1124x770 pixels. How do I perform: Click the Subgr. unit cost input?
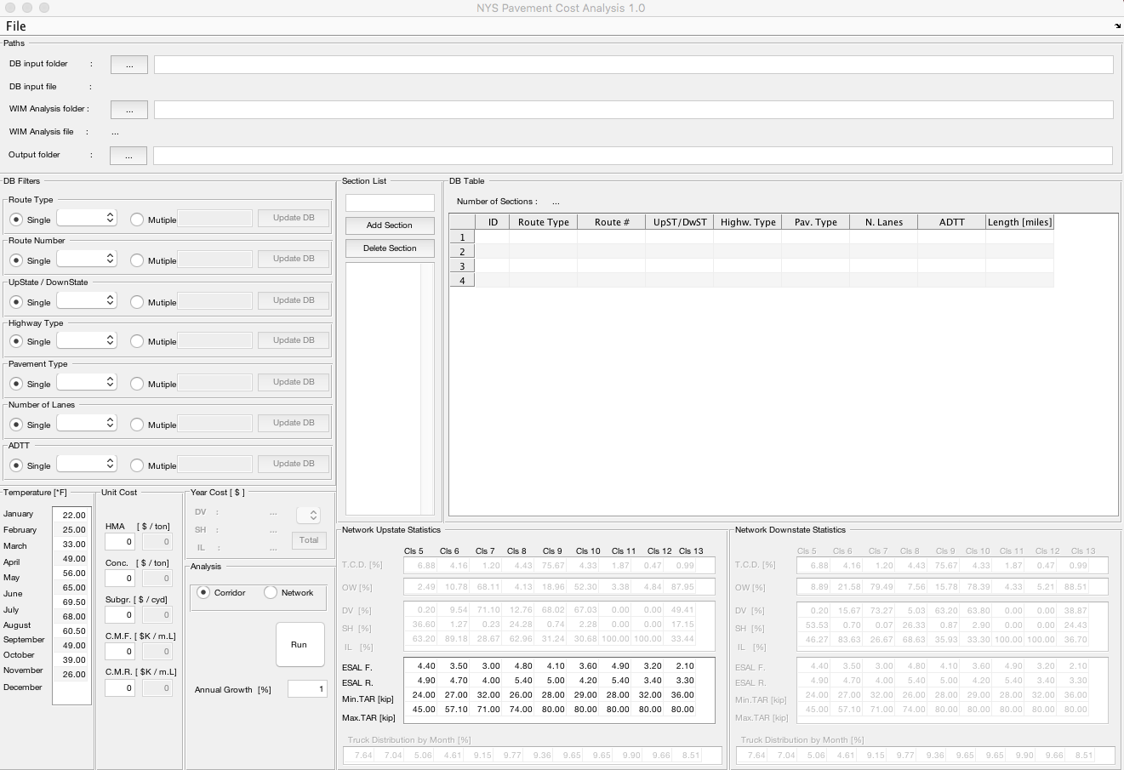[x=120, y=615]
